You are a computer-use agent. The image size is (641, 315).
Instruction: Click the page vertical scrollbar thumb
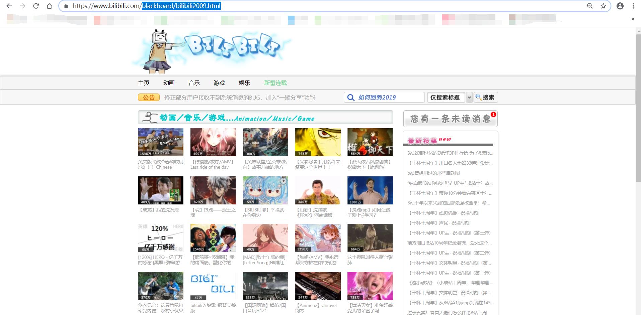click(638, 108)
